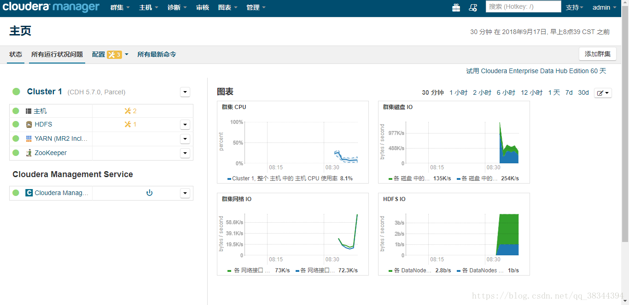Open the 管理 administration menu

click(256, 7)
